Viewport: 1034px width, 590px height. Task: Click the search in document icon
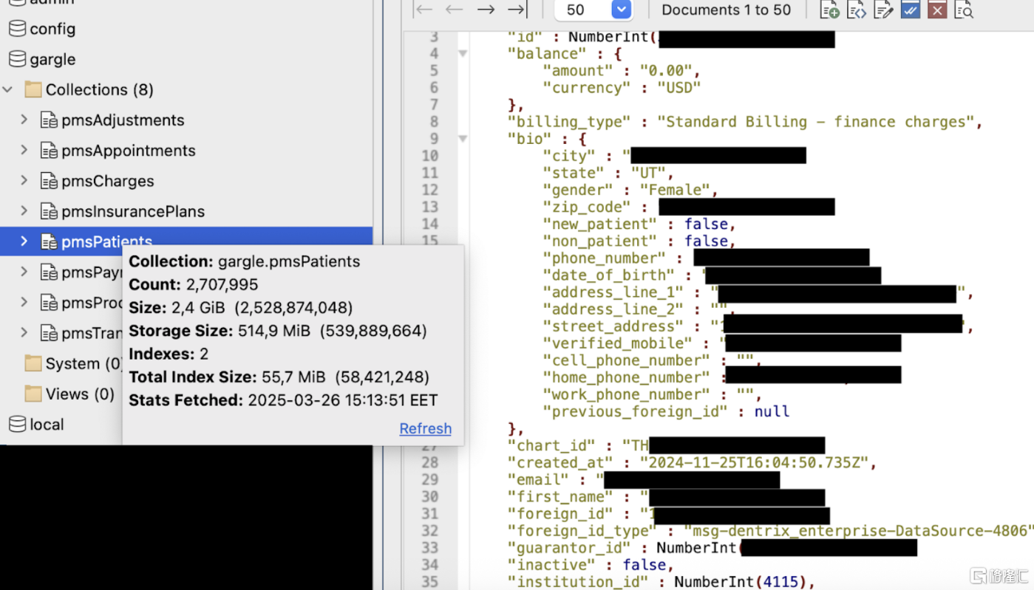[964, 10]
